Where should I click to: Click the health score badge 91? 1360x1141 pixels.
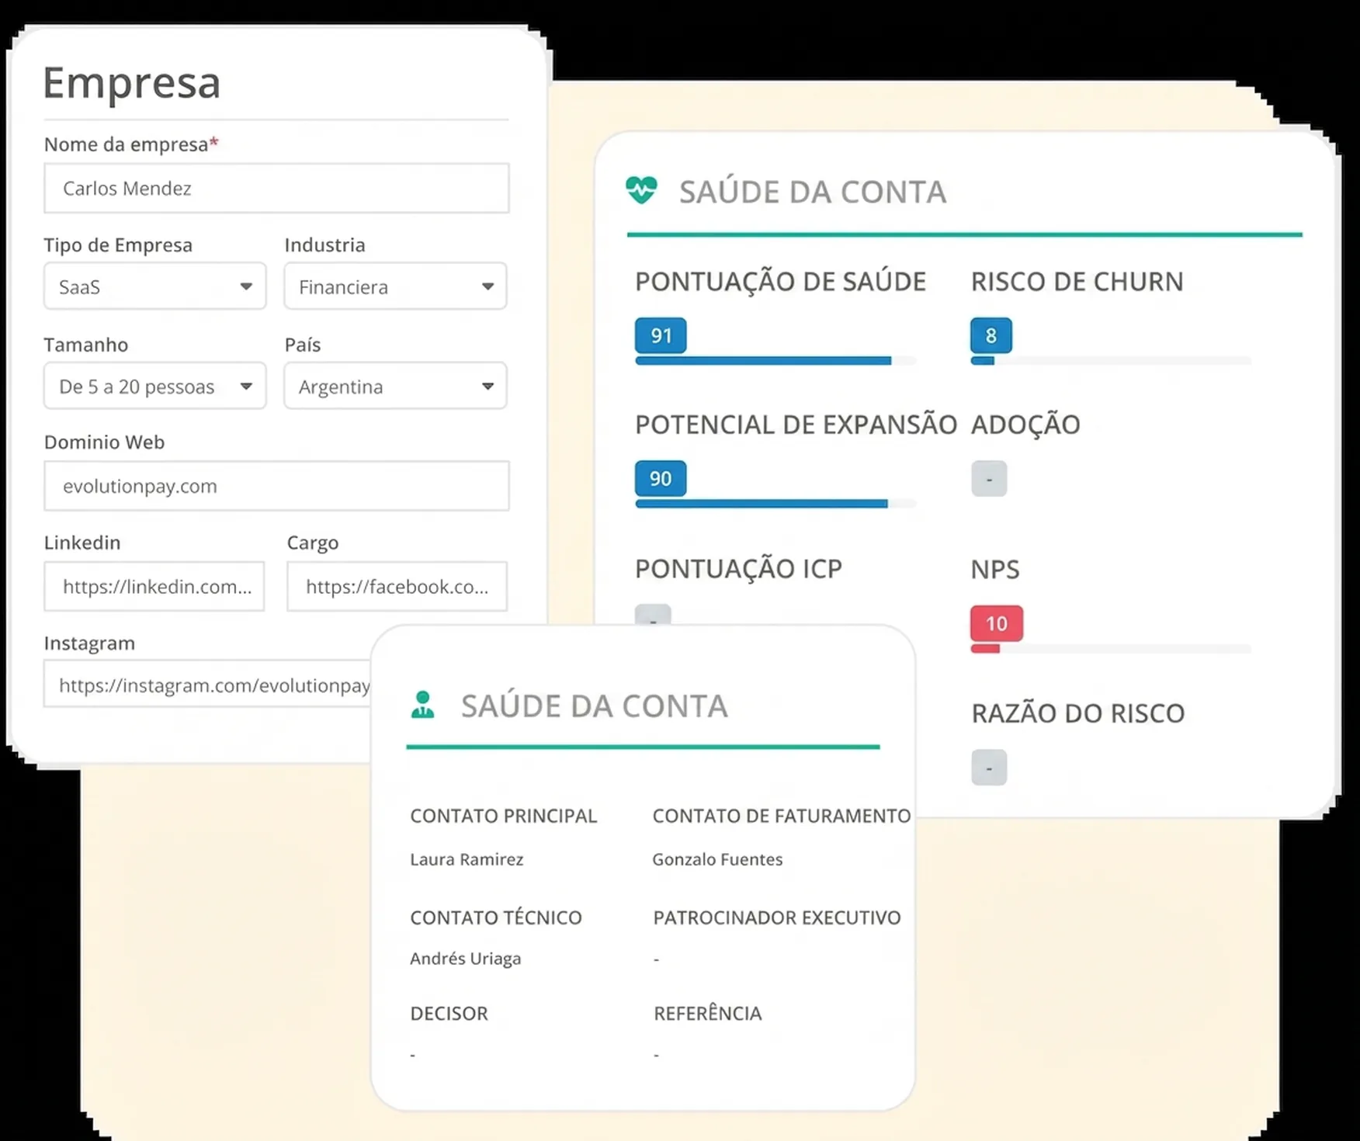661,335
